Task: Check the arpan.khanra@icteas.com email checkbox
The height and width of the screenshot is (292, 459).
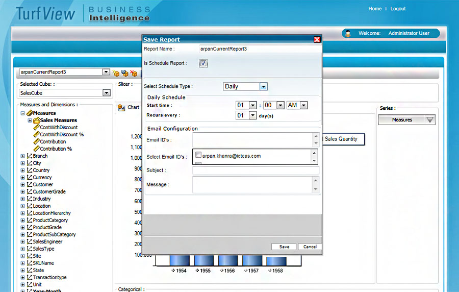Action: click(x=198, y=155)
